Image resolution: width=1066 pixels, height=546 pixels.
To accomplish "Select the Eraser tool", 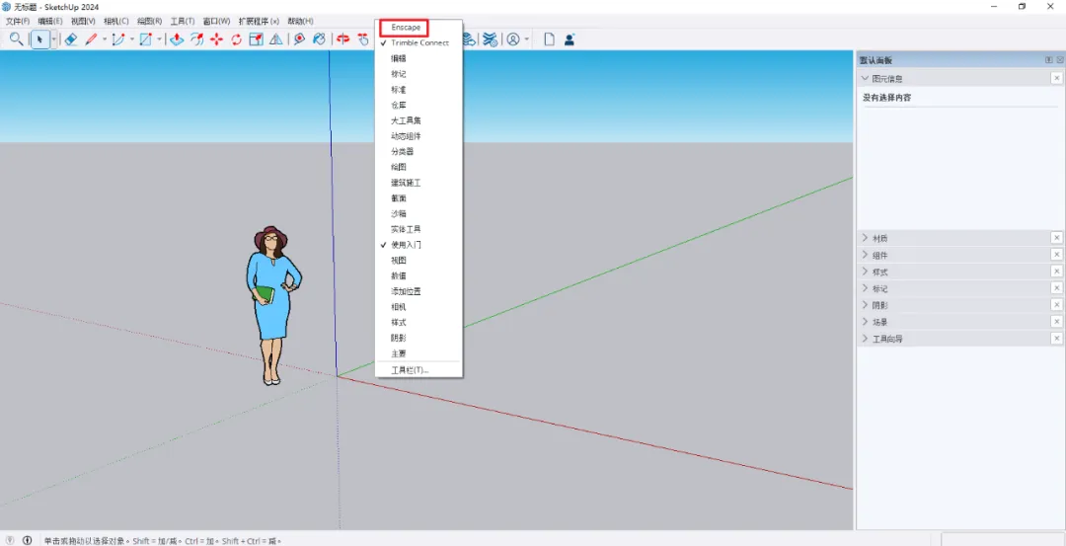I will click(71, 39).
